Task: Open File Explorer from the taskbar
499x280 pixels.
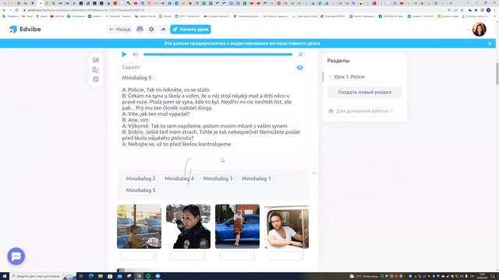Action: coord(101,276)
